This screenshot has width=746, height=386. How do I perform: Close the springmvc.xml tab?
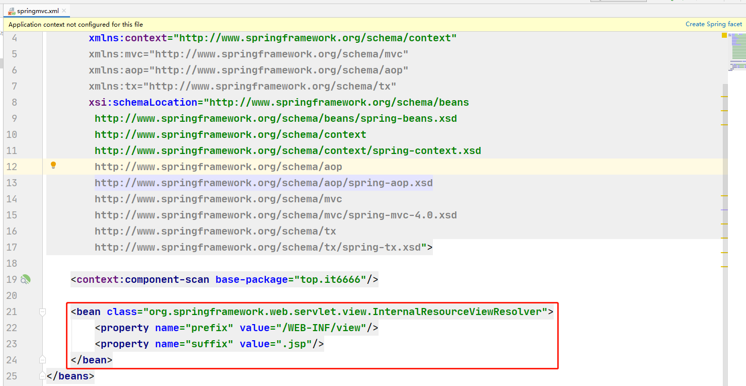pyautogui.click(x=65, y=11)
